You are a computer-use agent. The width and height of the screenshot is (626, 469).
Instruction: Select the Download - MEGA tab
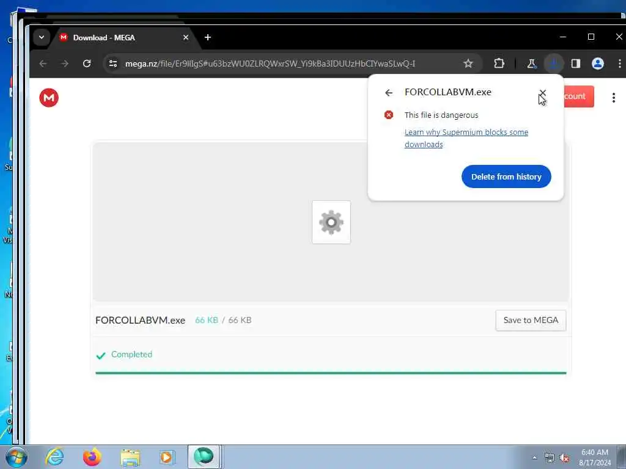click(123, 37)
